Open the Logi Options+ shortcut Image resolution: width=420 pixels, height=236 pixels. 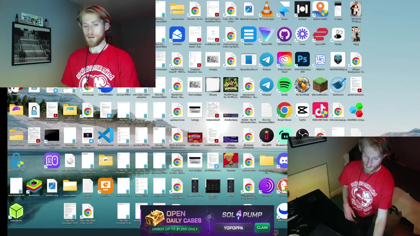[52, 161]
